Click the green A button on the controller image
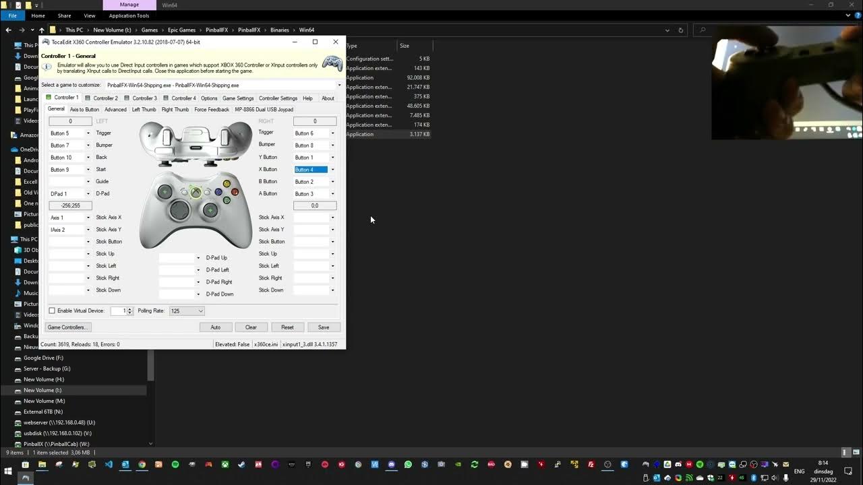Viewport: 863px width, 485px height. 227,200
